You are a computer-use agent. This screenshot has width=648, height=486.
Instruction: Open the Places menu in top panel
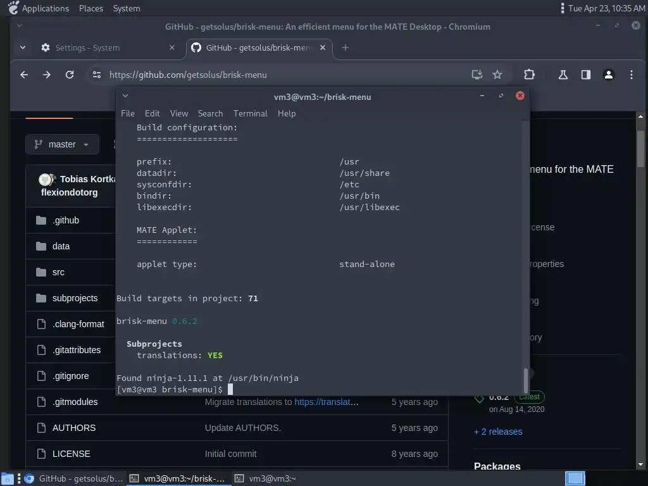pyautogui.click(x=91, y=8)
